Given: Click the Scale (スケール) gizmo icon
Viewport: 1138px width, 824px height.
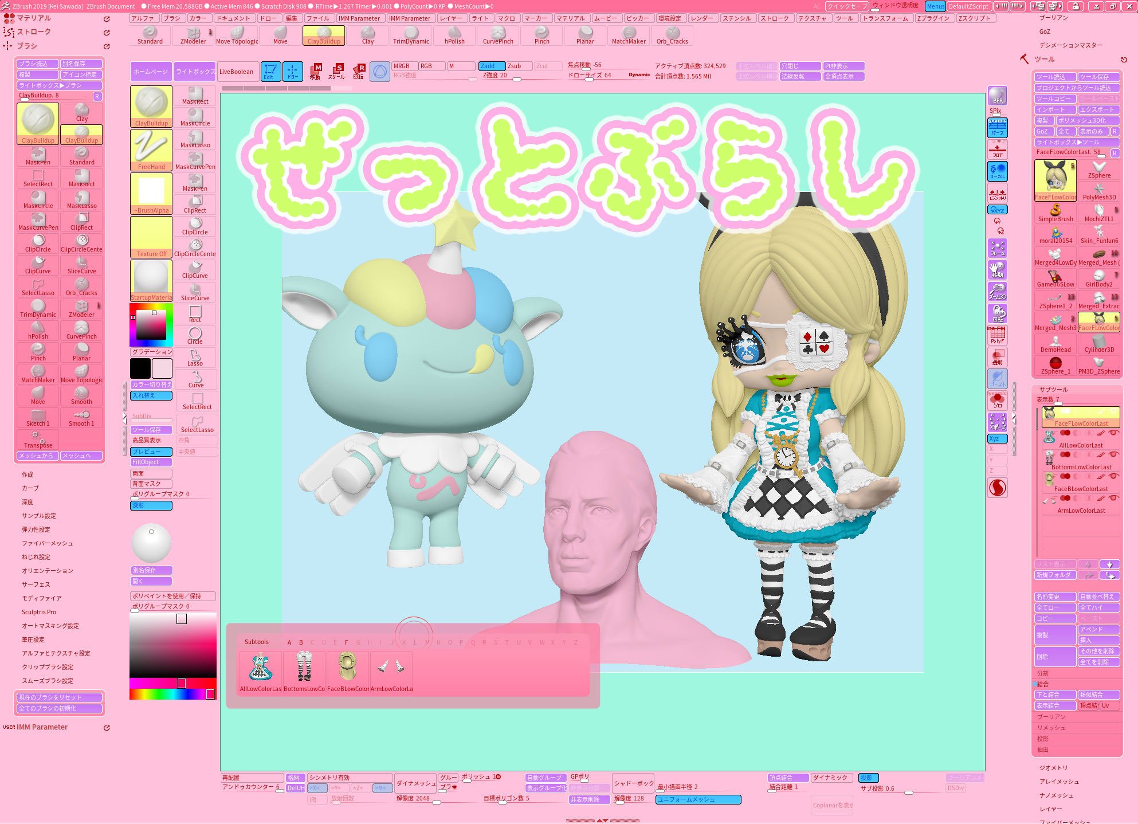Looking at the screenshot, I should click(337, 72).
